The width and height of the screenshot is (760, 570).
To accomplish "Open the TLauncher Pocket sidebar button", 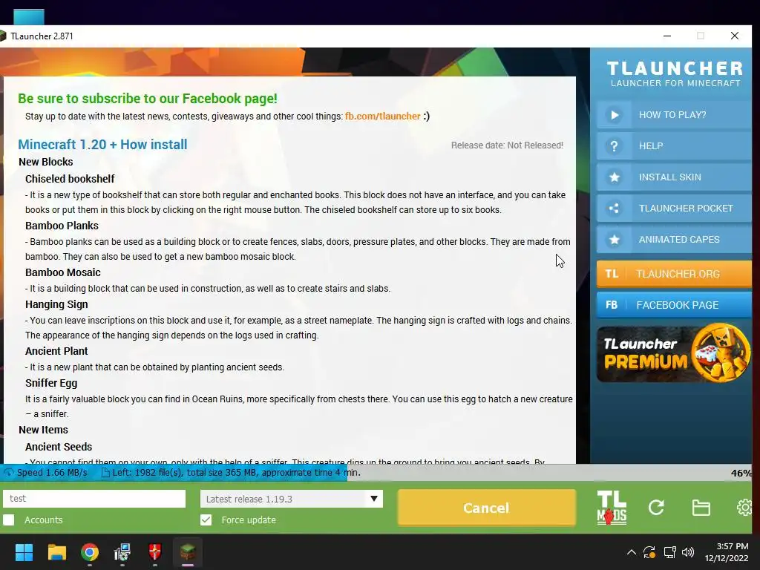I will [674, 209].
